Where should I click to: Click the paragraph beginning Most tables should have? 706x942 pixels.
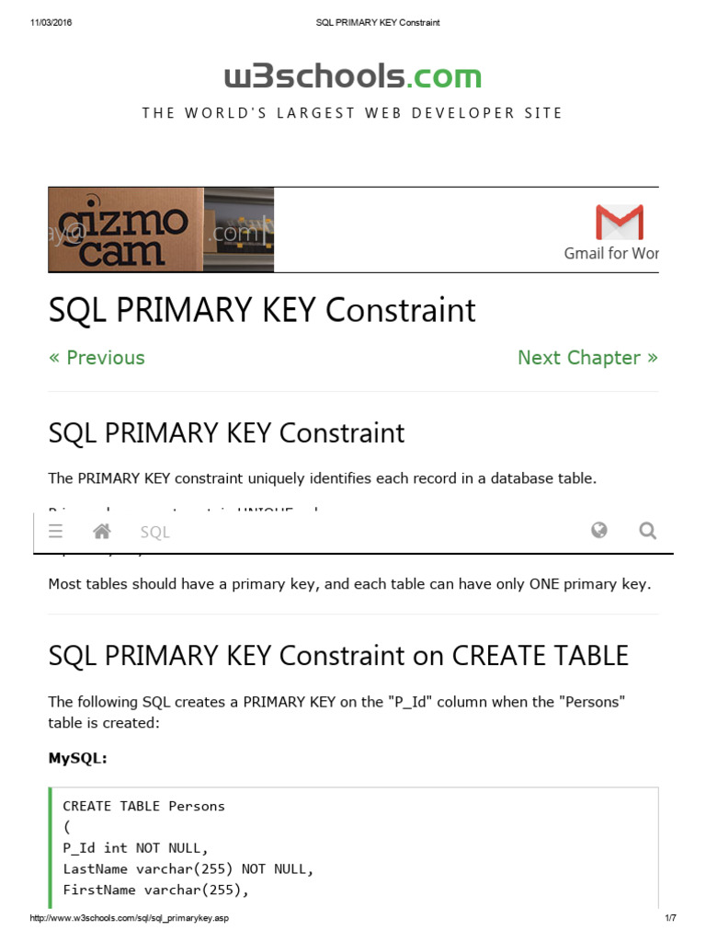click(349, 583)
